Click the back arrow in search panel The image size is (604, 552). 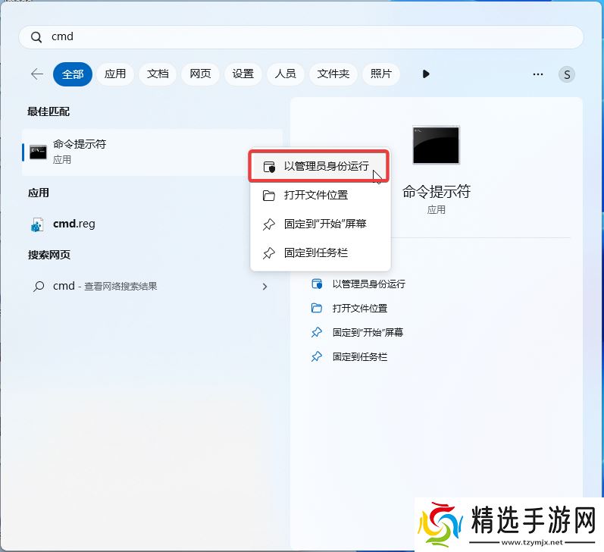click(x=36, y=74)
